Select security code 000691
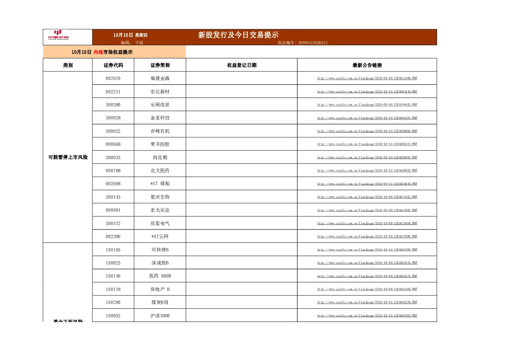Image resolution: width=508 pixels, height=359 pixels. point(113,210)
